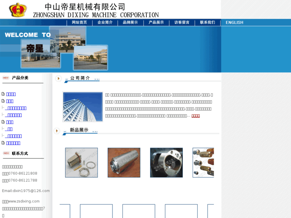Select 品牌展示 in navigation bar
The height and width of the screenshot is (218, 291).
(x=130, y=22)
